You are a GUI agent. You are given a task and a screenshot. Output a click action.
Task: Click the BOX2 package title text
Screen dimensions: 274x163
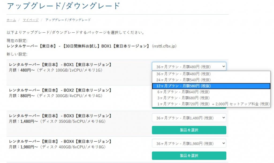point(60,90)
